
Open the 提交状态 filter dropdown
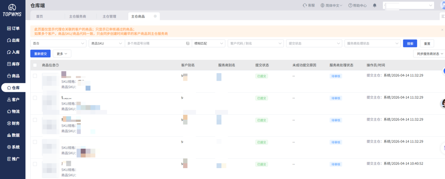click(x=314, y=43)
